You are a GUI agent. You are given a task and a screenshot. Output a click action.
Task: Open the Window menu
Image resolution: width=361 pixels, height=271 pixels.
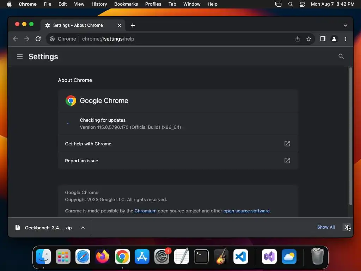[192, 4]
